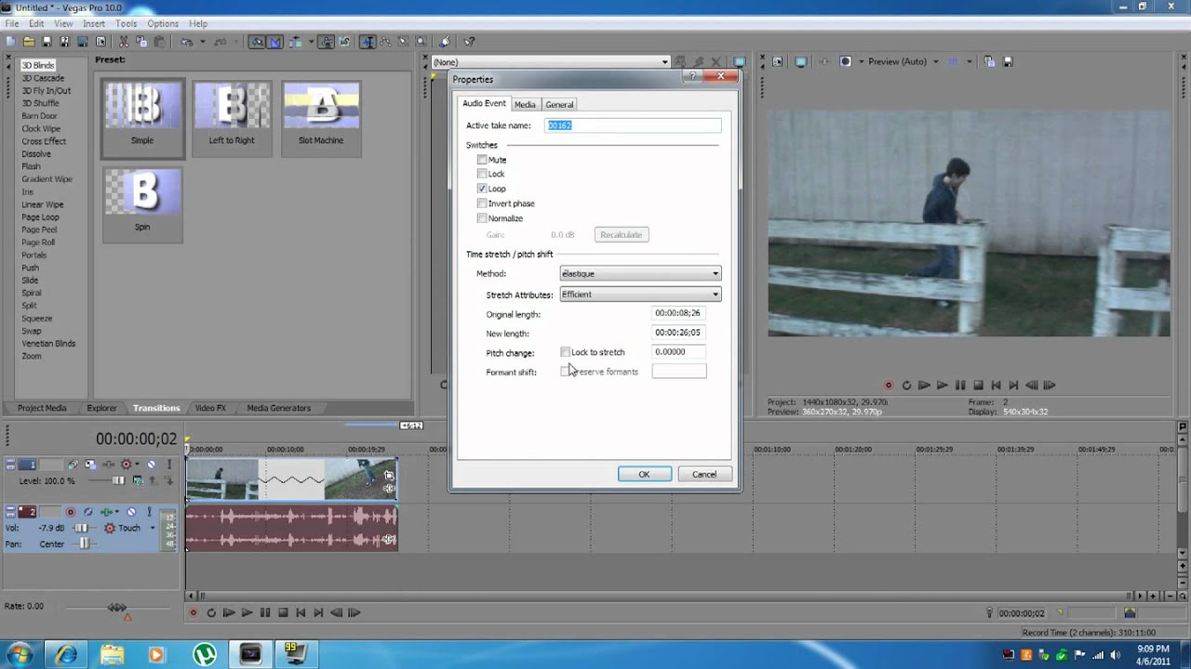The width and height of the screenshot is (1191, 669).
Task: Click the Pan slider on audio track 2
Action: click(85, 544)
